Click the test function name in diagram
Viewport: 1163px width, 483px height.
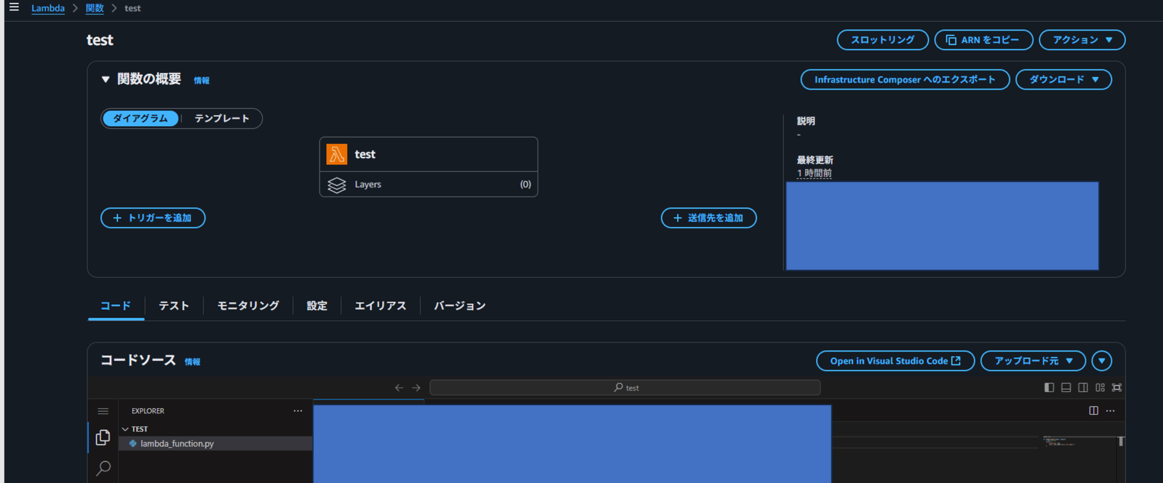[365, 154]
